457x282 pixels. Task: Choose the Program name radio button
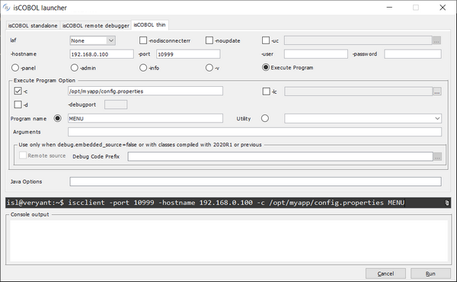coord(58,118)
